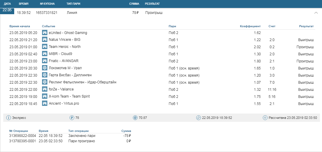The width and height of the screenshot is (322, 152).
Task: Click the coupon number 16537331821
Action: pos(46,13)
